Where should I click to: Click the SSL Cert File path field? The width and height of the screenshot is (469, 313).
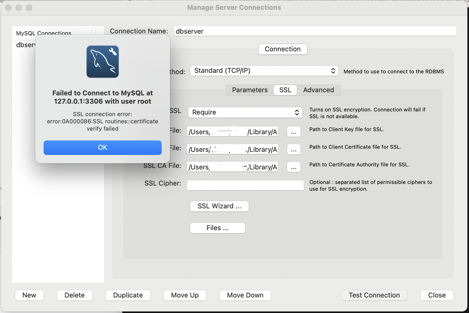232,149
